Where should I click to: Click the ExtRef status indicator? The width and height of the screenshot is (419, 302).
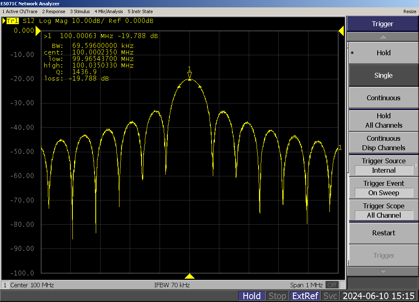(x=305, y=296)
